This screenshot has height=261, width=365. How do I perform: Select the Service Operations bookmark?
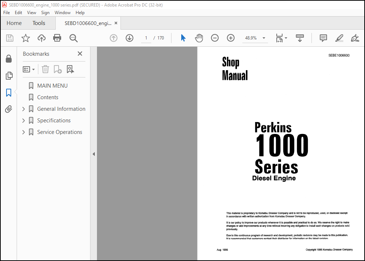pyautogui.click(x=60, y=132)
